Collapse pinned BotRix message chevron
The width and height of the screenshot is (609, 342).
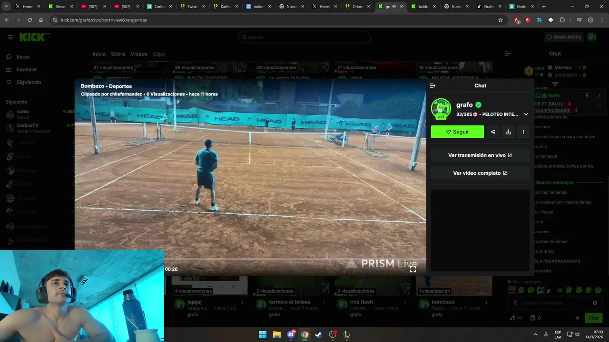(x=599, y=106)
